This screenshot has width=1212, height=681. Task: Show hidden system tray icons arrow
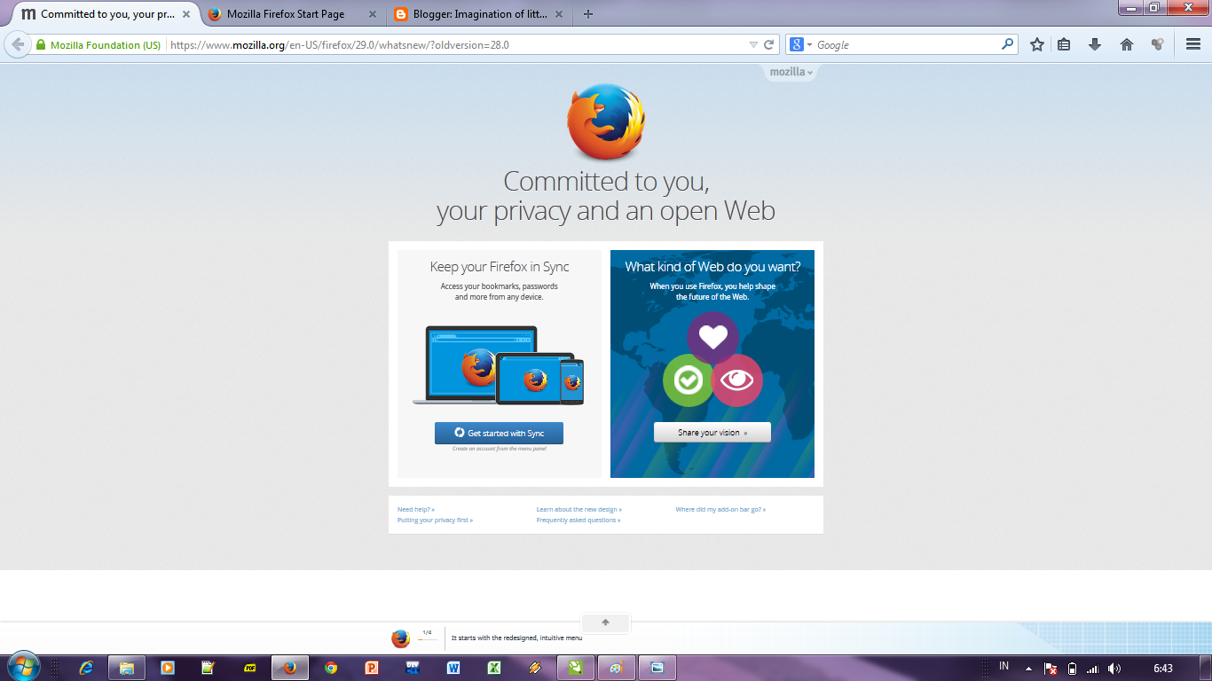coord(1028,668)
